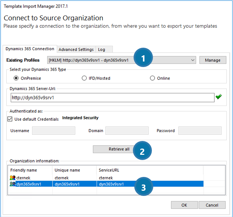
Task: Click the Password input field
Action: pos(200,131)
